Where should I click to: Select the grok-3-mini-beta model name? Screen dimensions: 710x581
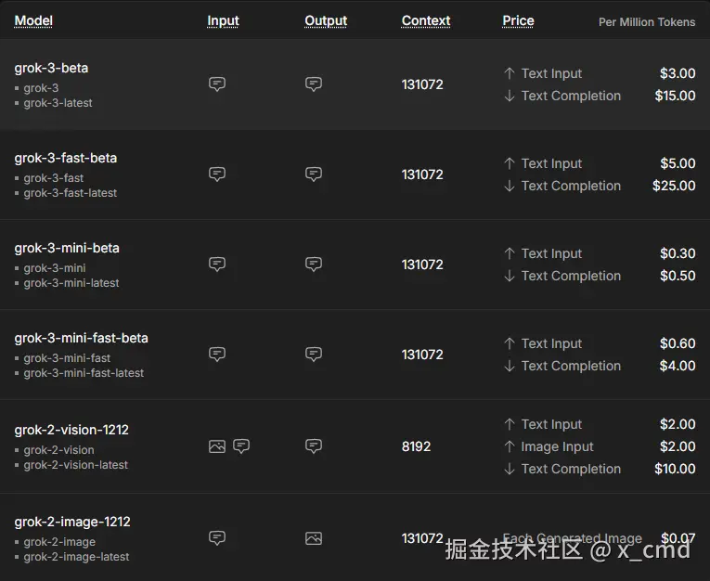coord(67,248)
